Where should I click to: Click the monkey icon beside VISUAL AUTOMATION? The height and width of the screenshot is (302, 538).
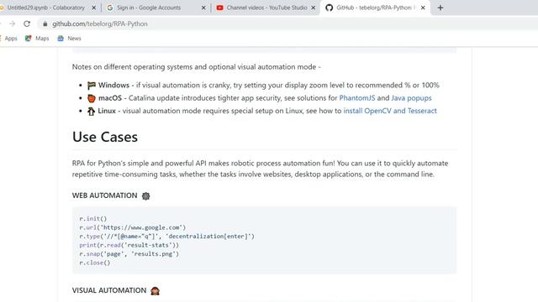[155, 291]
